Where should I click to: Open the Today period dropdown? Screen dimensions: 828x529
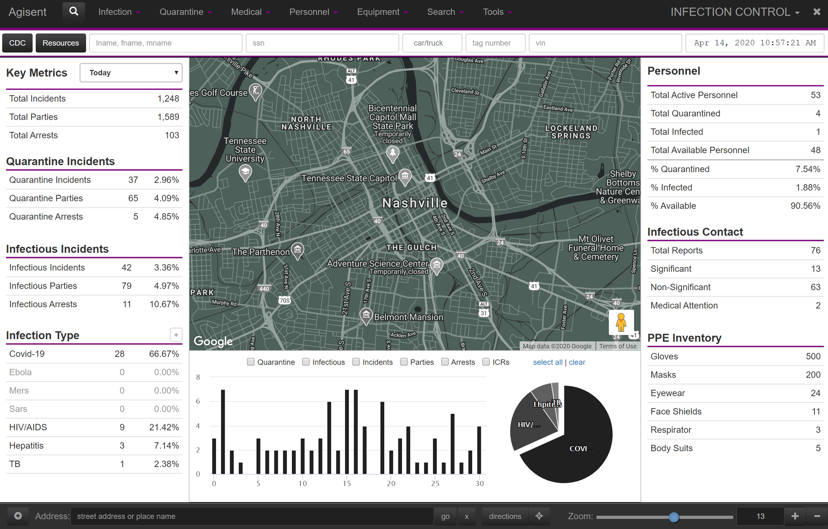[131, 72]
